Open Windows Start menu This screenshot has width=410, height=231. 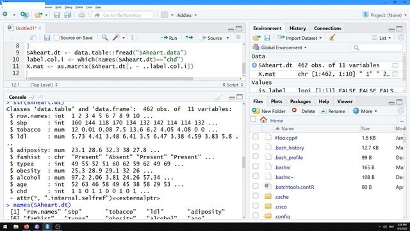5,227
